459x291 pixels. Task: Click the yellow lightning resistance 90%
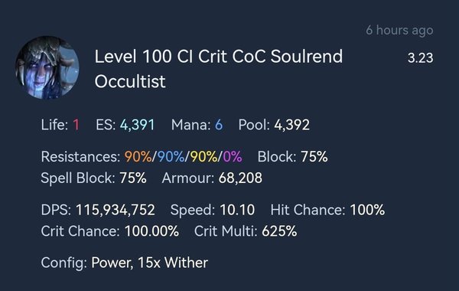coord(203,156)
